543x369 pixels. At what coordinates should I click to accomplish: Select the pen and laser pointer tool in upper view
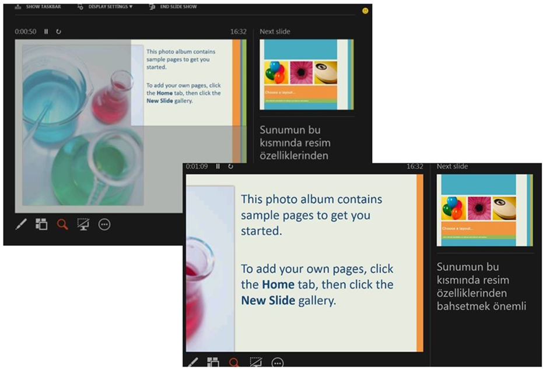(x=21, y=224)
